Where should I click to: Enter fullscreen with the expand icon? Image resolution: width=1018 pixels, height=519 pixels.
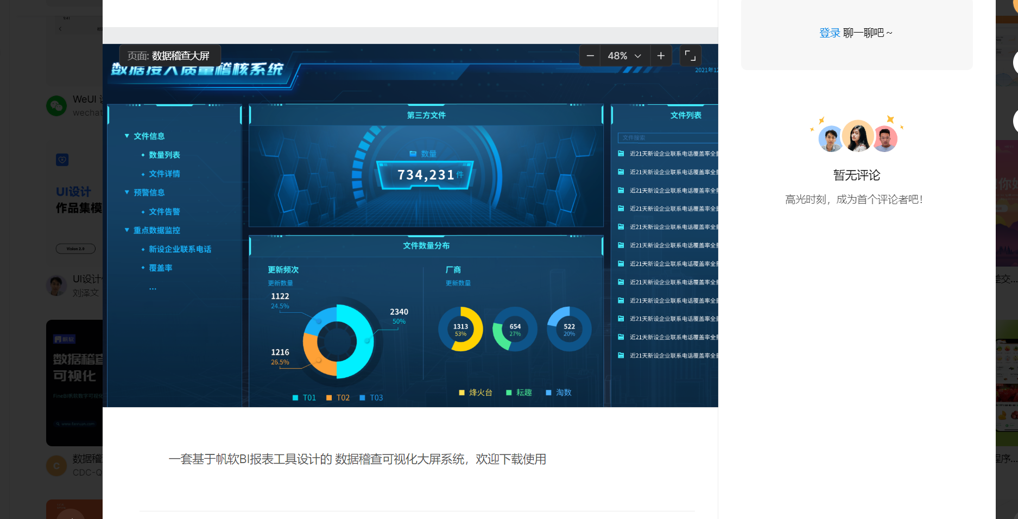(690, 55)
